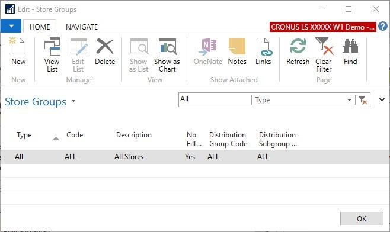390x232 pixels.
Task: Open Links attachments
Action: click(x=263, y=51)
